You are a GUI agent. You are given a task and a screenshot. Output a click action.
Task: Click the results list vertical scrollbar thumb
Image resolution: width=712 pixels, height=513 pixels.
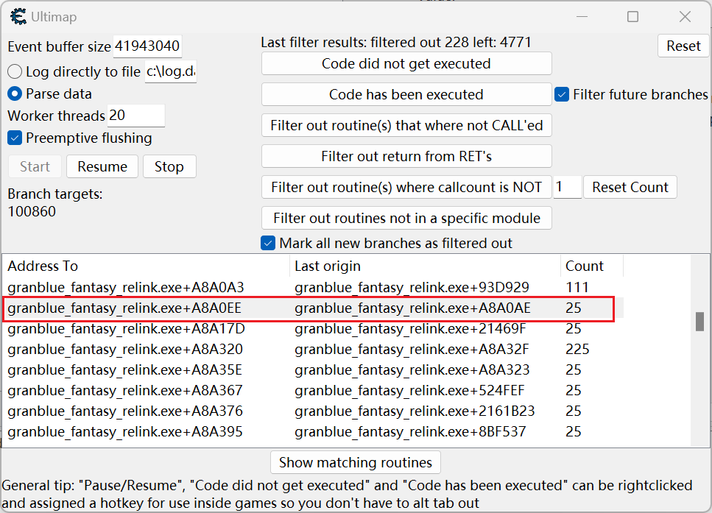pyautogui.click(x=699, y=322)
